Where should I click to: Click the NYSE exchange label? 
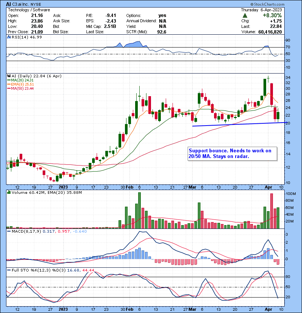pyautogui.click(x=36, y=4)
